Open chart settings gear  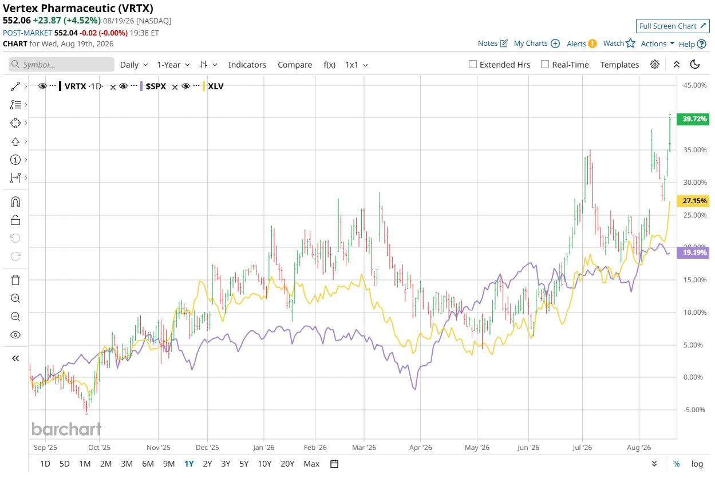point(655,64)
